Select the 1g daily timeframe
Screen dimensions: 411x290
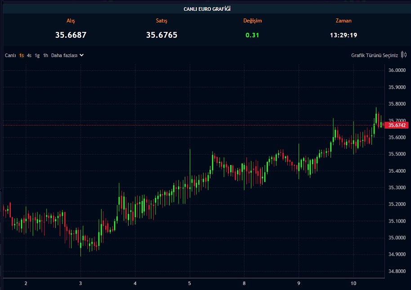pos(36,55)
